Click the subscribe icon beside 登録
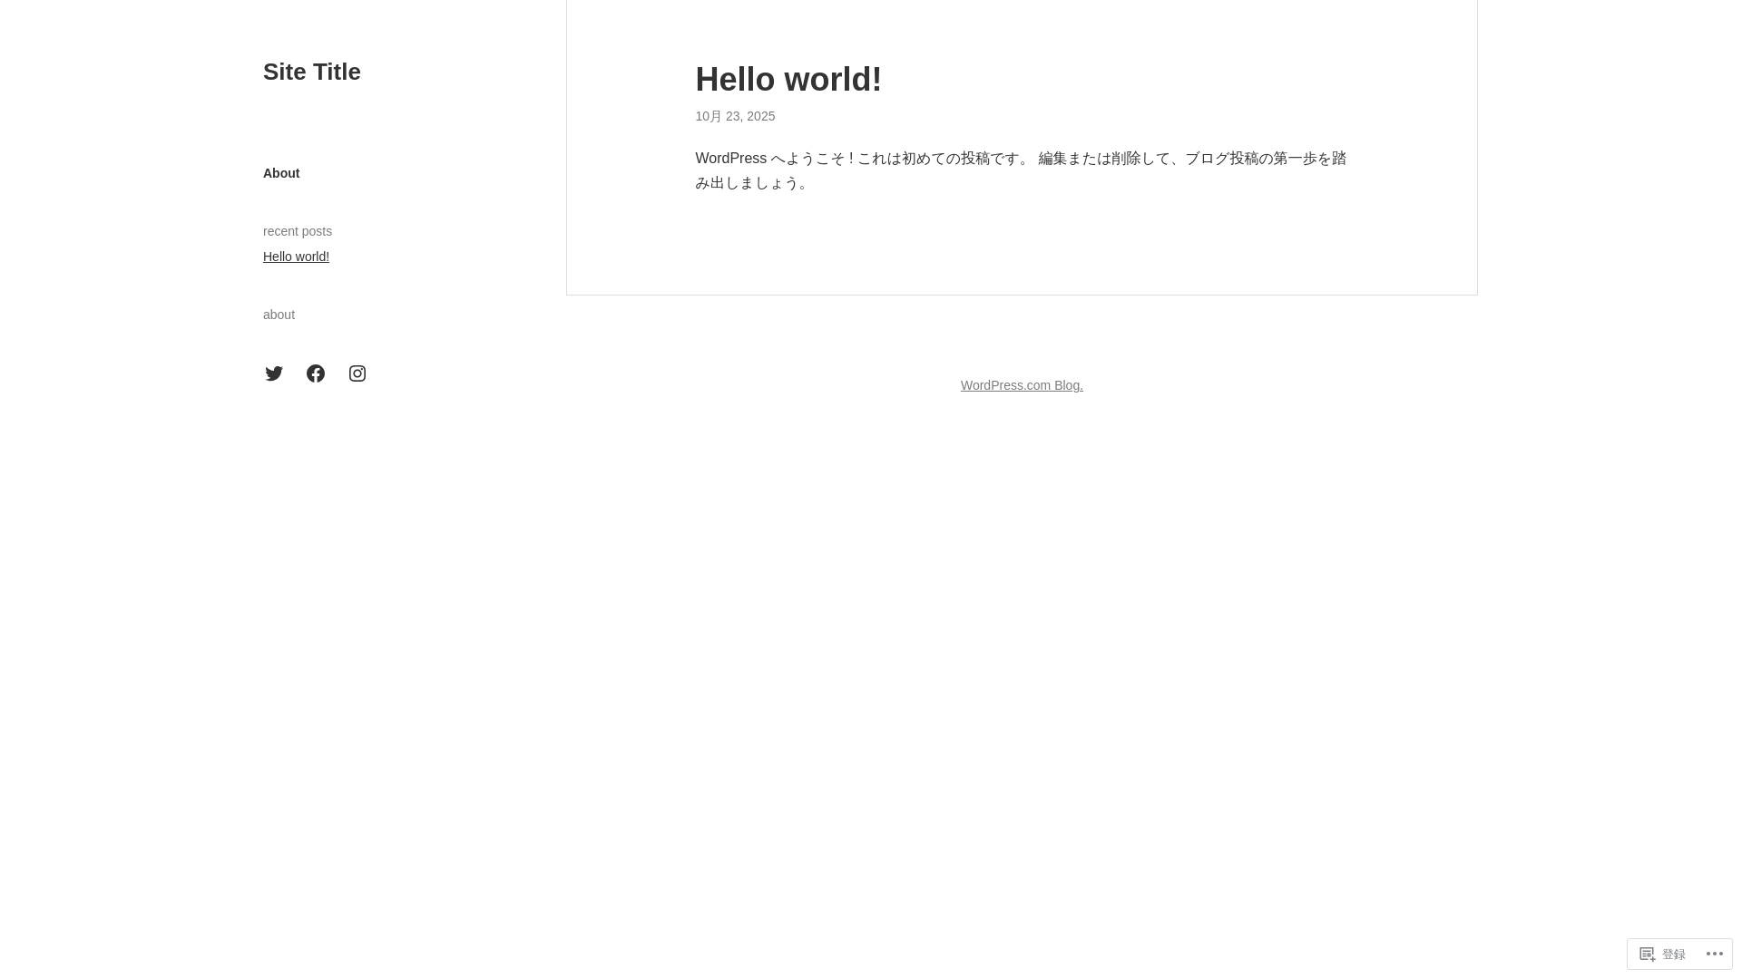This screenshot has width=1742, height=979. (x=1648, y=954)
